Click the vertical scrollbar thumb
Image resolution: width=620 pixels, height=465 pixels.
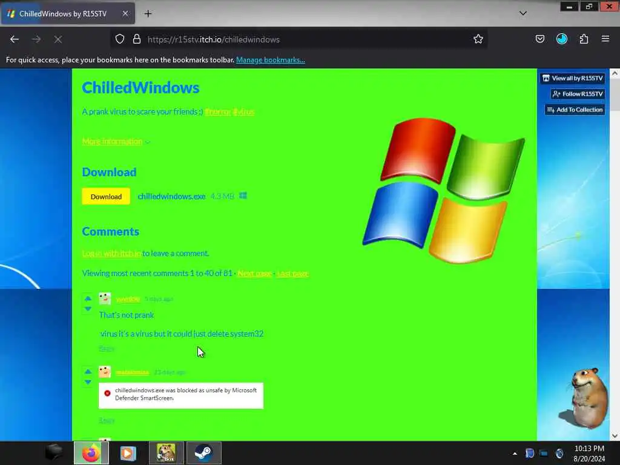tap(615, 94)
